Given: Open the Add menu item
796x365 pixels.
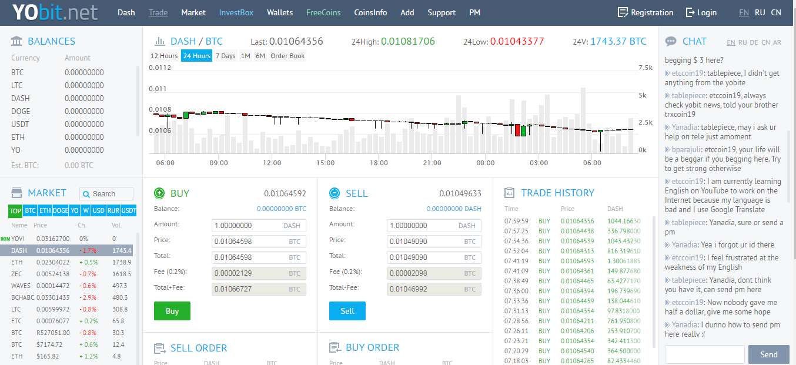Looking at the screenshot, I should point(407,12).
